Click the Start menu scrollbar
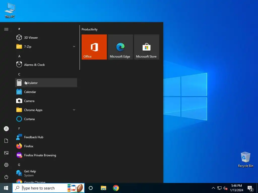 (x=80, y=47)
